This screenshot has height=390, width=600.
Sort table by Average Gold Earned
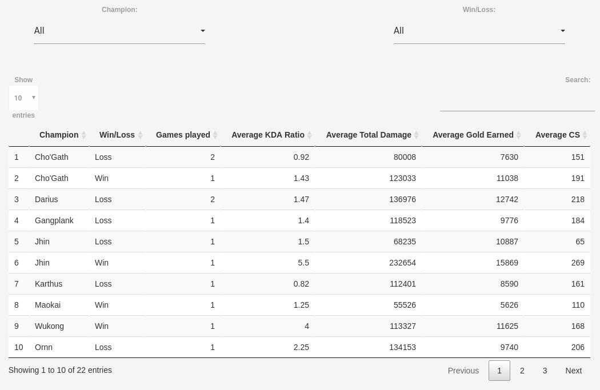tap(473, 135)
